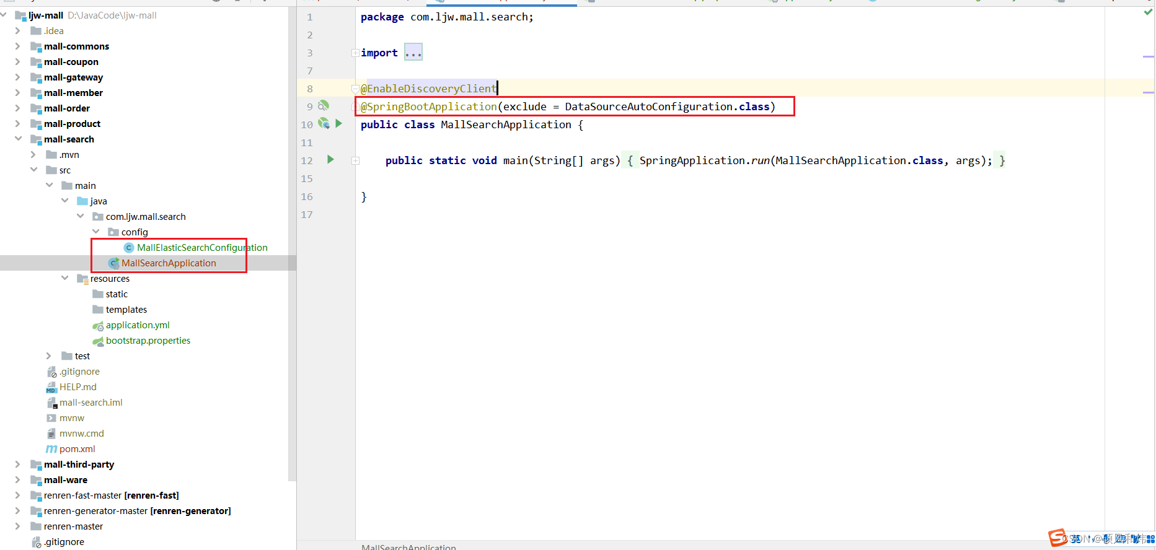Click the project tree vertical scrollbar
The height and width of the screenshot is (550, 1156).
(x=292, y=243)
